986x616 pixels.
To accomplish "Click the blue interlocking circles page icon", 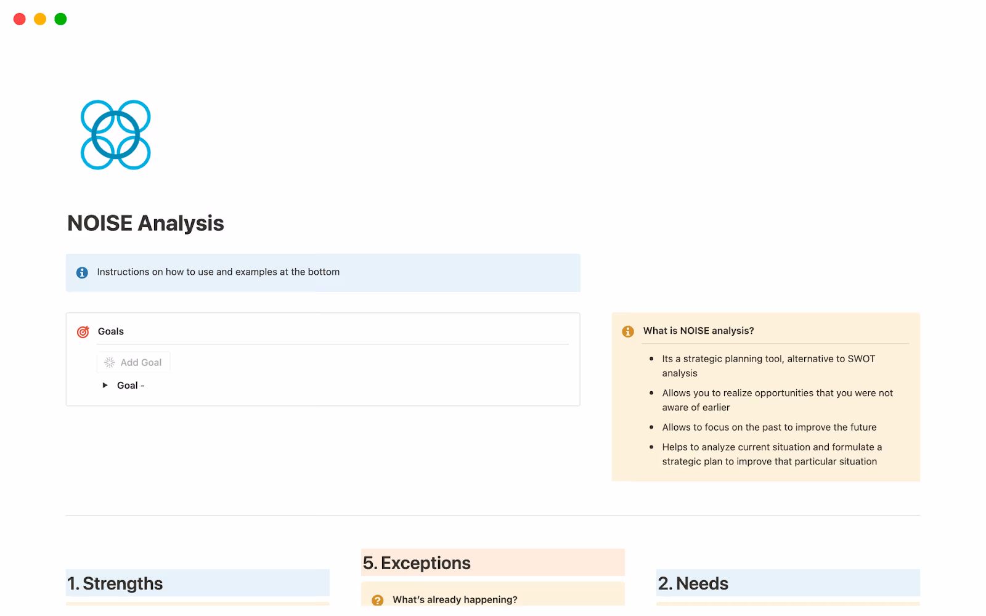I will 116,135.
